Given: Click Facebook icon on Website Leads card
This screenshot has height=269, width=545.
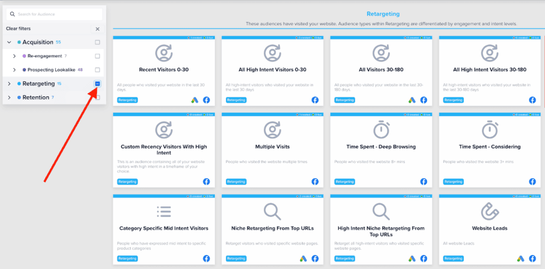Looking at the screenshot, I should pyautogui.click(x=532, y=258).
